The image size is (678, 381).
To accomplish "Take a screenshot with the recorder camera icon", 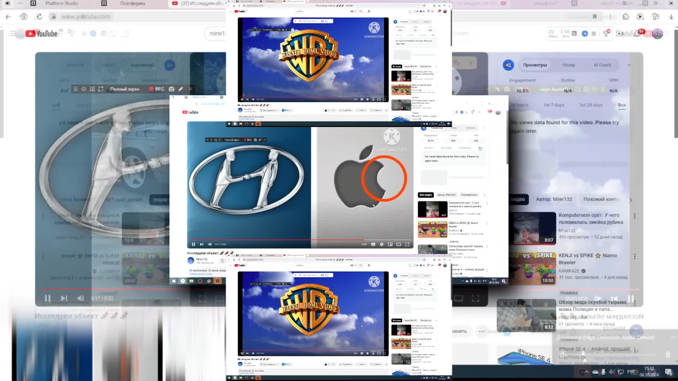I will [x=172, y=89].
